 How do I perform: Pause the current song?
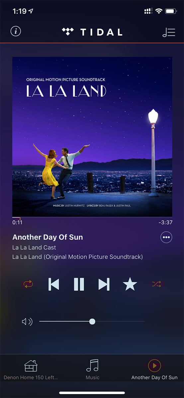coord(79,284)
